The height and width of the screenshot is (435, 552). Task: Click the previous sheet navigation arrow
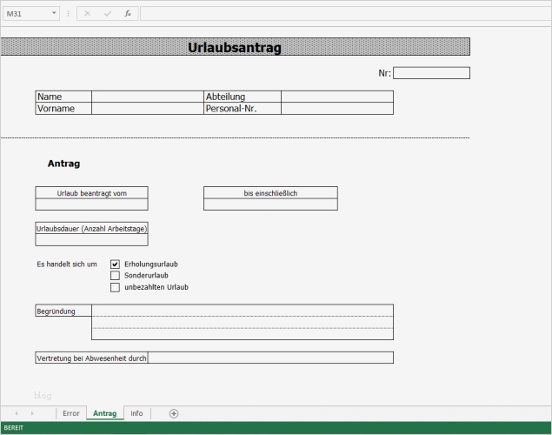[17, 413]
